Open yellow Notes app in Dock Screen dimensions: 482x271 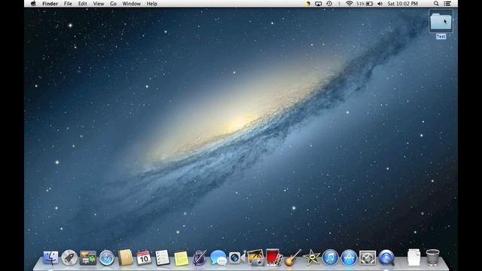pyautogui.click(x=181, y=257)
